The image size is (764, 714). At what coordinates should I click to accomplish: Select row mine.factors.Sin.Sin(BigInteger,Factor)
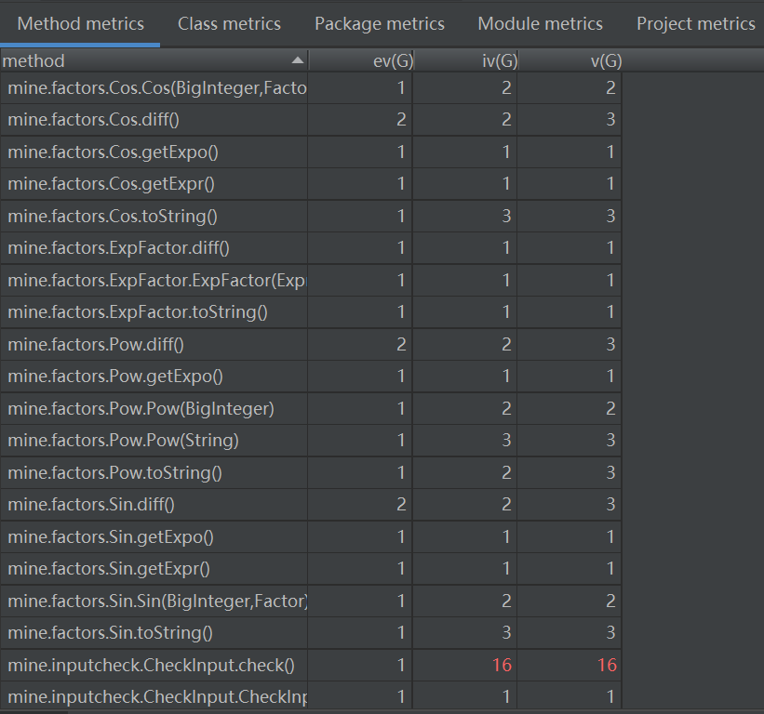click(x=311, y=601)
